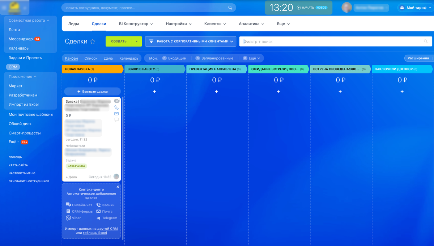Click the user avatar in the header
434x246 pixels.
coord(347,8)
